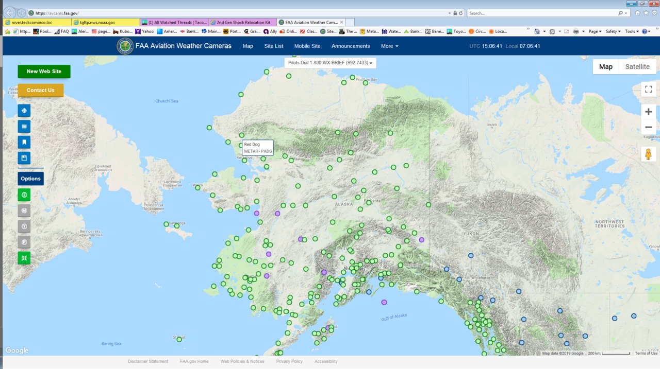Viewport: 660px width, 369px height.
Task: Toggle fullscreen map view
Action: coord(649,89)
